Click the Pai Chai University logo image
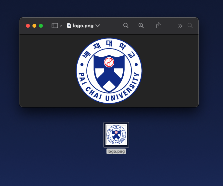 point(109,70)
